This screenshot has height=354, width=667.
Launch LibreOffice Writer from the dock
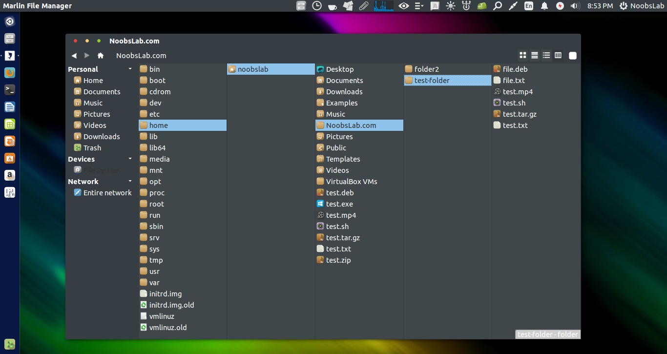pos(10,107)
